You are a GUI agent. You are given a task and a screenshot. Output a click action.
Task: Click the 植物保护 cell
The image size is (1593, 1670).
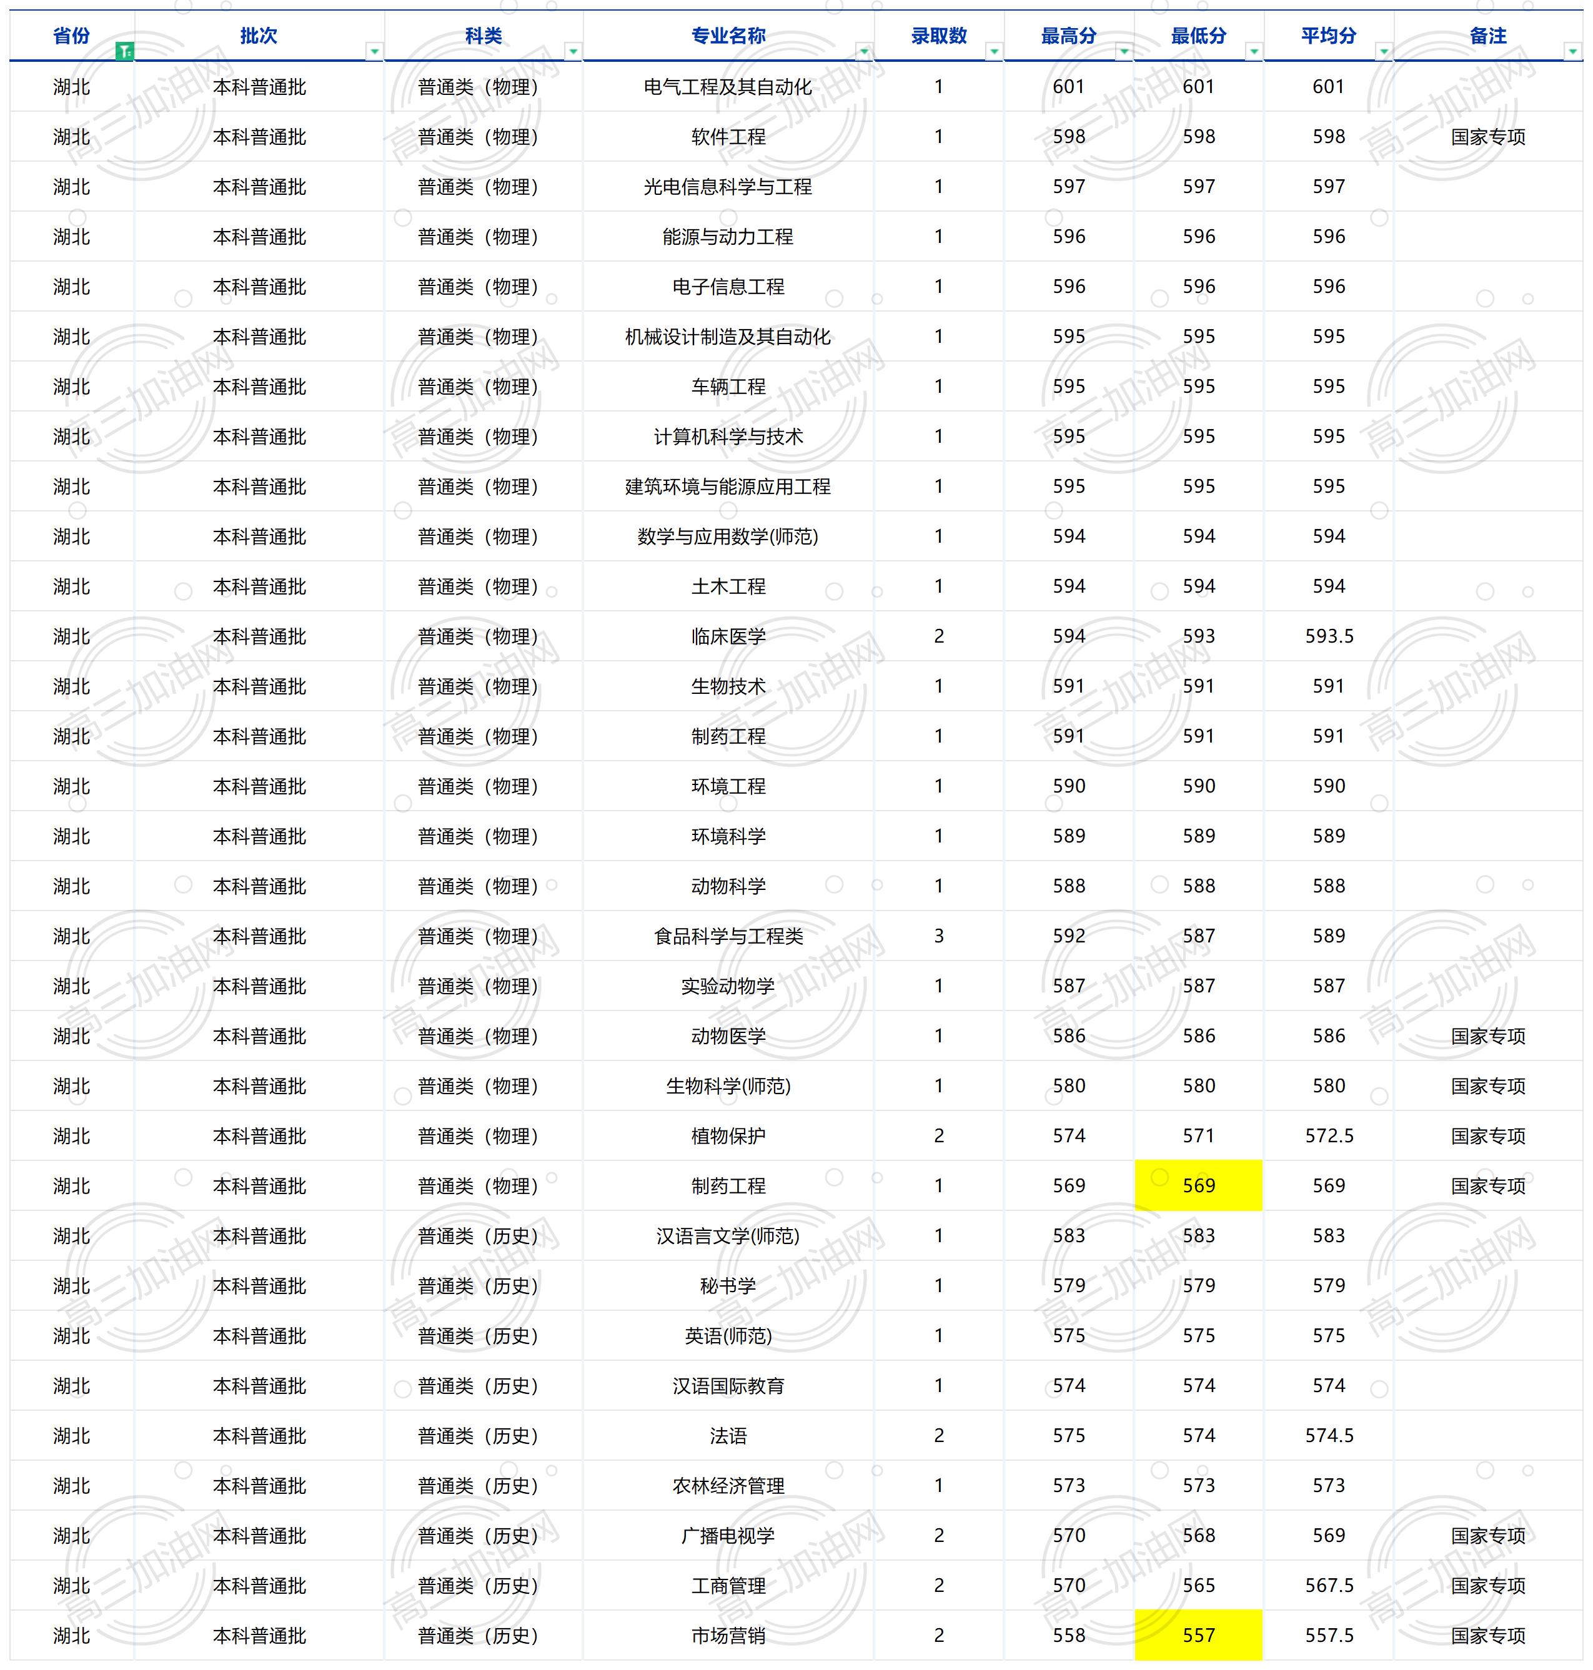[x=728, y=1137]
